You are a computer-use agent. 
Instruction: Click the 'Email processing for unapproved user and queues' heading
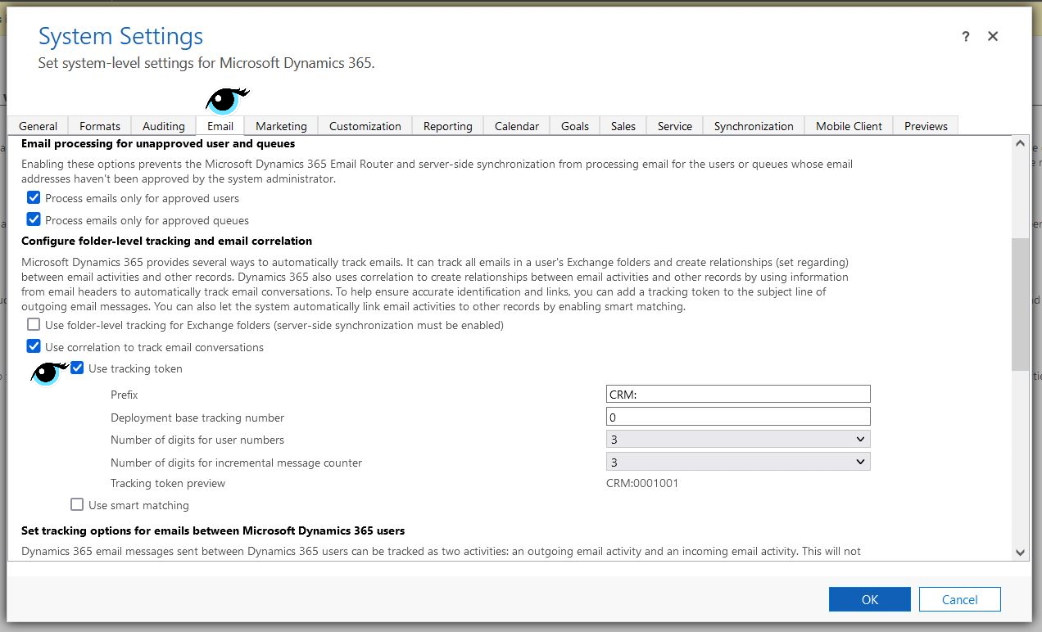click(x=158, y=143)
